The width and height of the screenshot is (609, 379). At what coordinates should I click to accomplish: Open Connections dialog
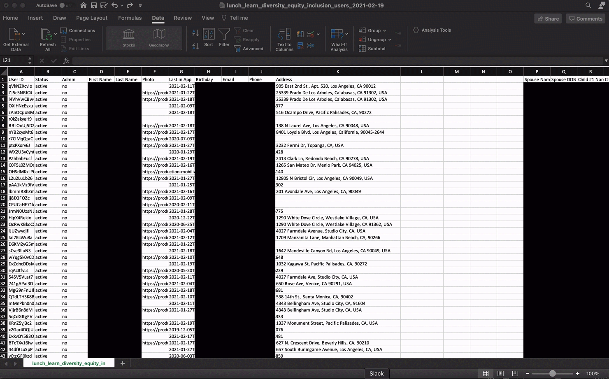click(x=78, y=30)
